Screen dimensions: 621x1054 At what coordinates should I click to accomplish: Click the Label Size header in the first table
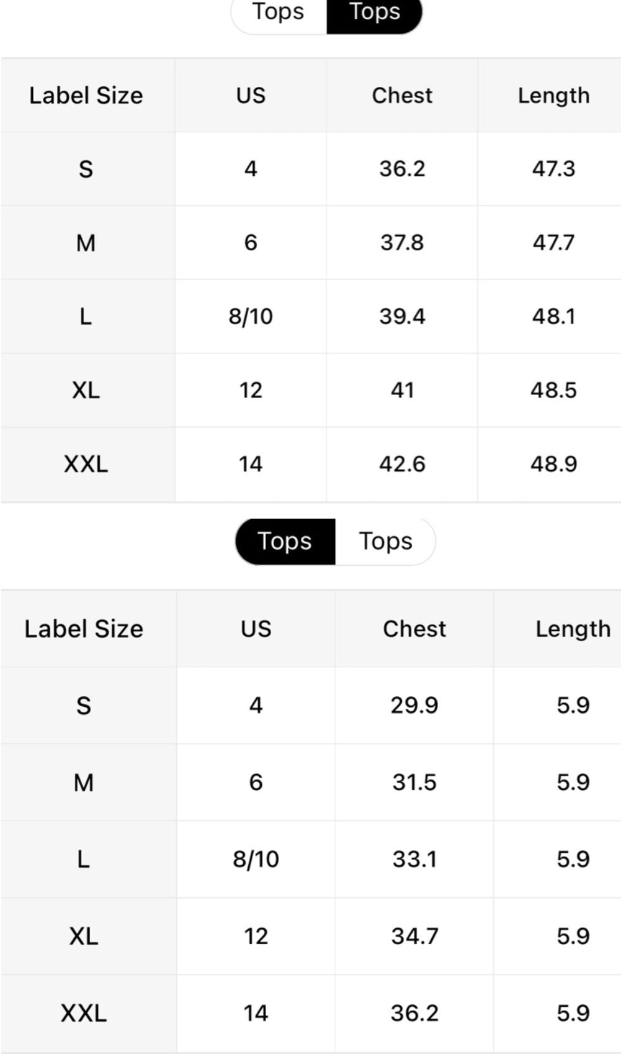(86, 96)
